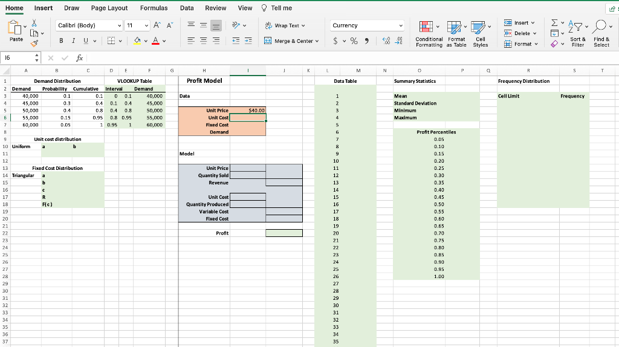This screenshot has height=347, width=619.
Task: Switch to the View tab
Action: (x=245, y=8)
